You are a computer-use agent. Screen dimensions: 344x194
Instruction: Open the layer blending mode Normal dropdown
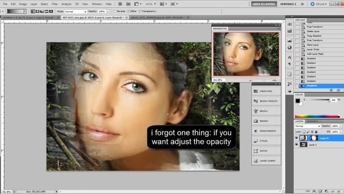pyautogui.click(x=307, y=126)
